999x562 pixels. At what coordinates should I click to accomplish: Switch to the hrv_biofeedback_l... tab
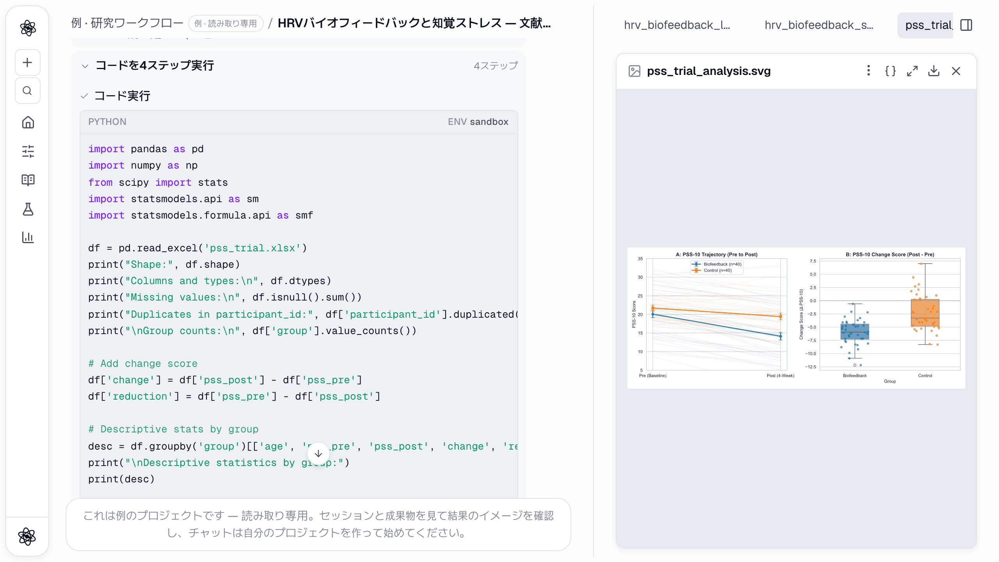click(677, 25)
